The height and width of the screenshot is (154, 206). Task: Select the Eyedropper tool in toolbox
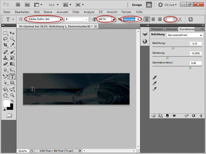[12, 45]
